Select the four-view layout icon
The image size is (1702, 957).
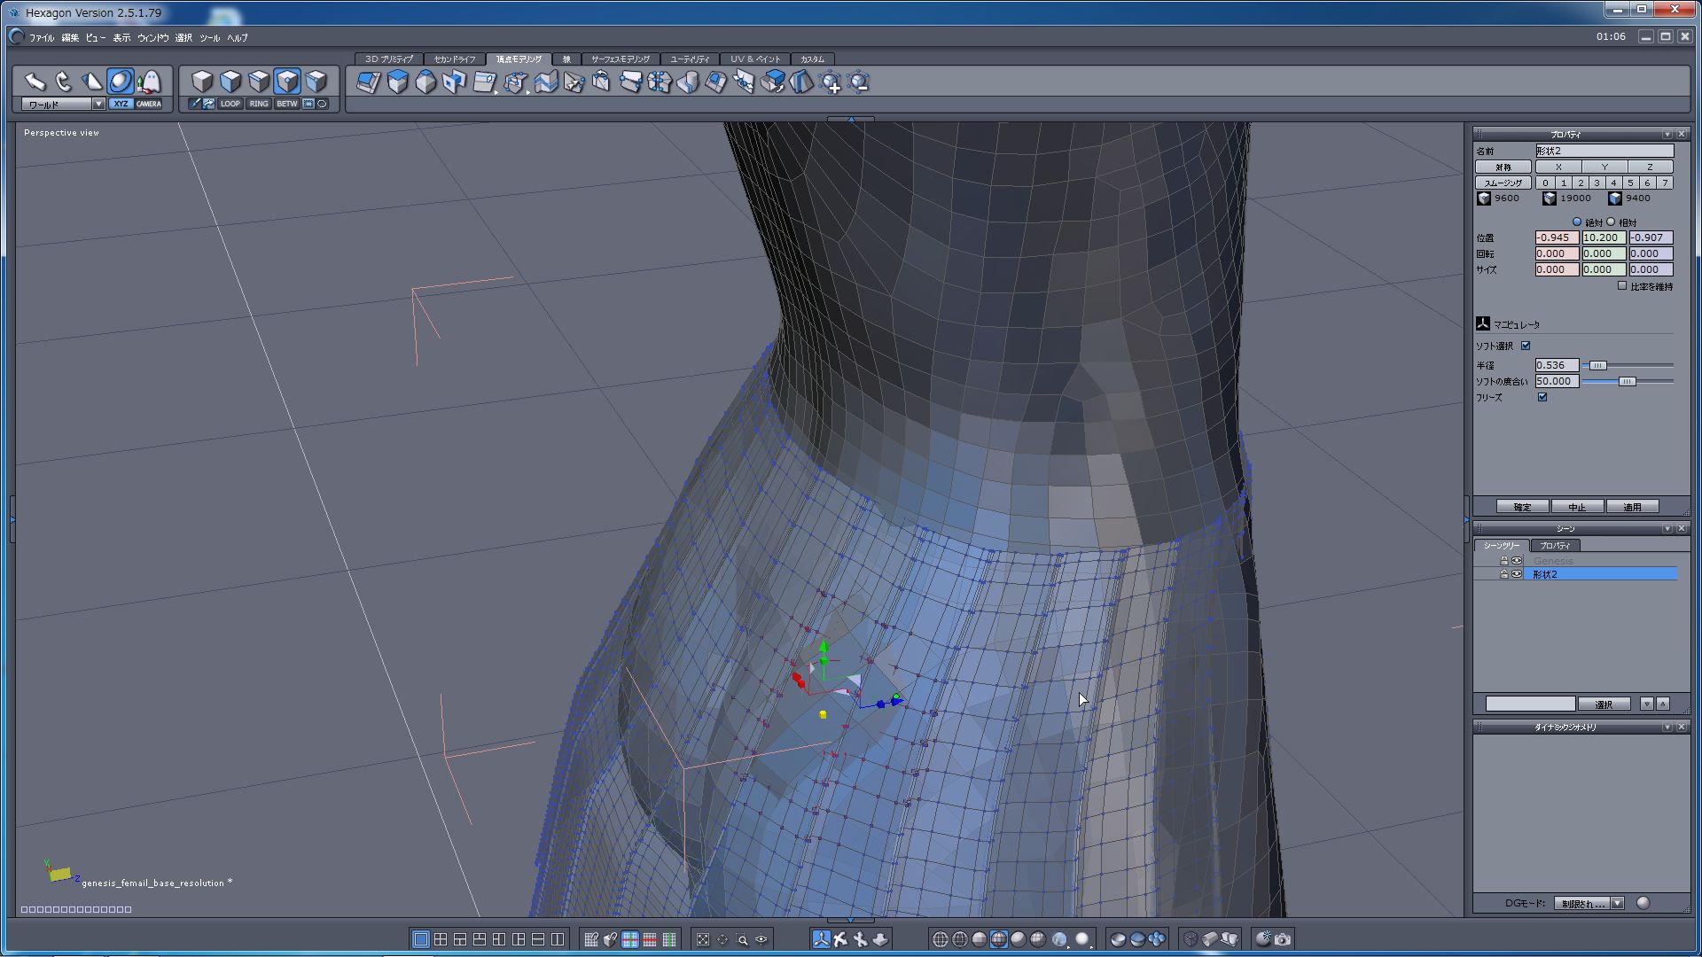click(x=441, y=939)
